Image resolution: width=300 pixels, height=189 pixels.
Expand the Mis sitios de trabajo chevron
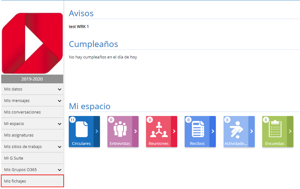pyautogui.click(x=59, y=147)
